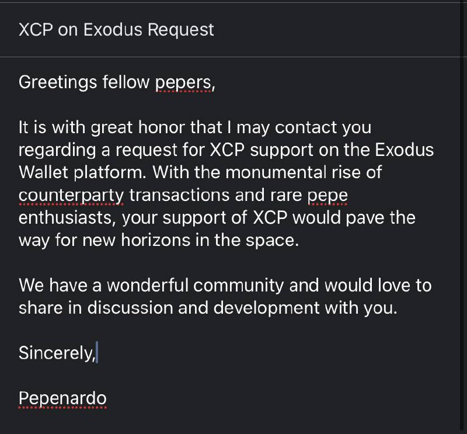Click the word 'platform.' in the body
Image resolution: width=467 pixels, height=434 pixels.
(x=110, y=173)
